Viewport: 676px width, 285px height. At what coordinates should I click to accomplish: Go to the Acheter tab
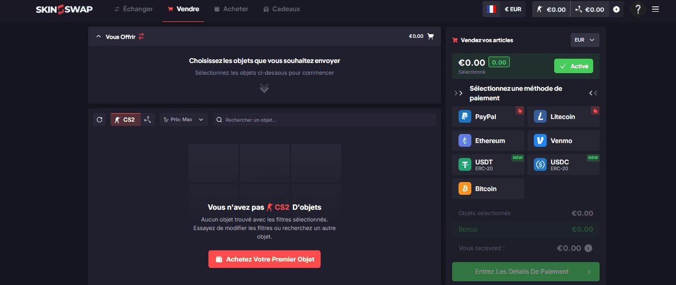point(231,9)
